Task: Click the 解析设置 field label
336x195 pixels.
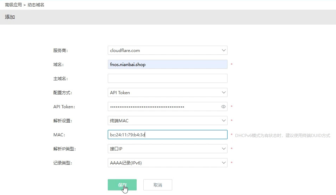Action: tap(62, 121)
